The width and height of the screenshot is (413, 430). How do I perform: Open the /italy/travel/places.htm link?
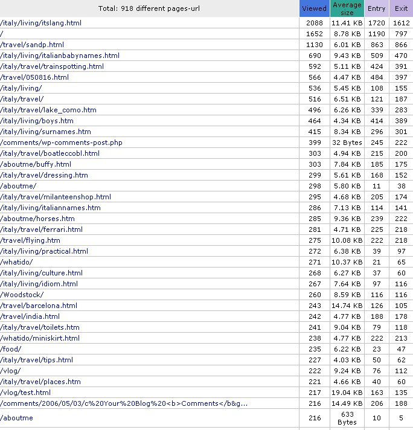click(40, 382)
